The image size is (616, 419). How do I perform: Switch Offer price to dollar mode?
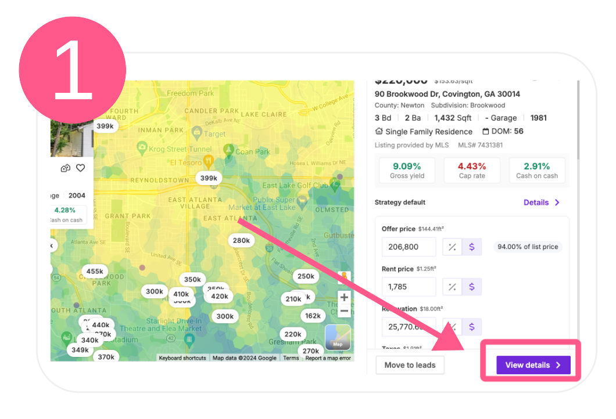tap(472, 247)
